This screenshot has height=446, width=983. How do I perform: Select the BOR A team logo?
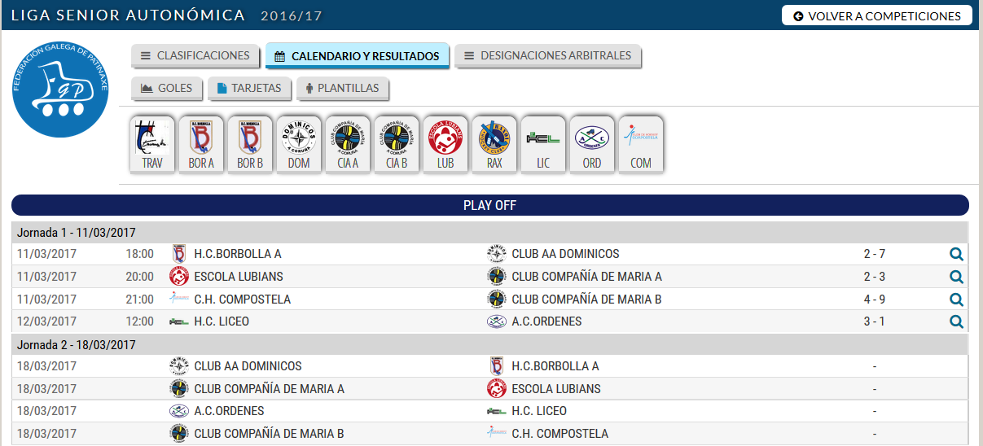(x=201, y=145)
